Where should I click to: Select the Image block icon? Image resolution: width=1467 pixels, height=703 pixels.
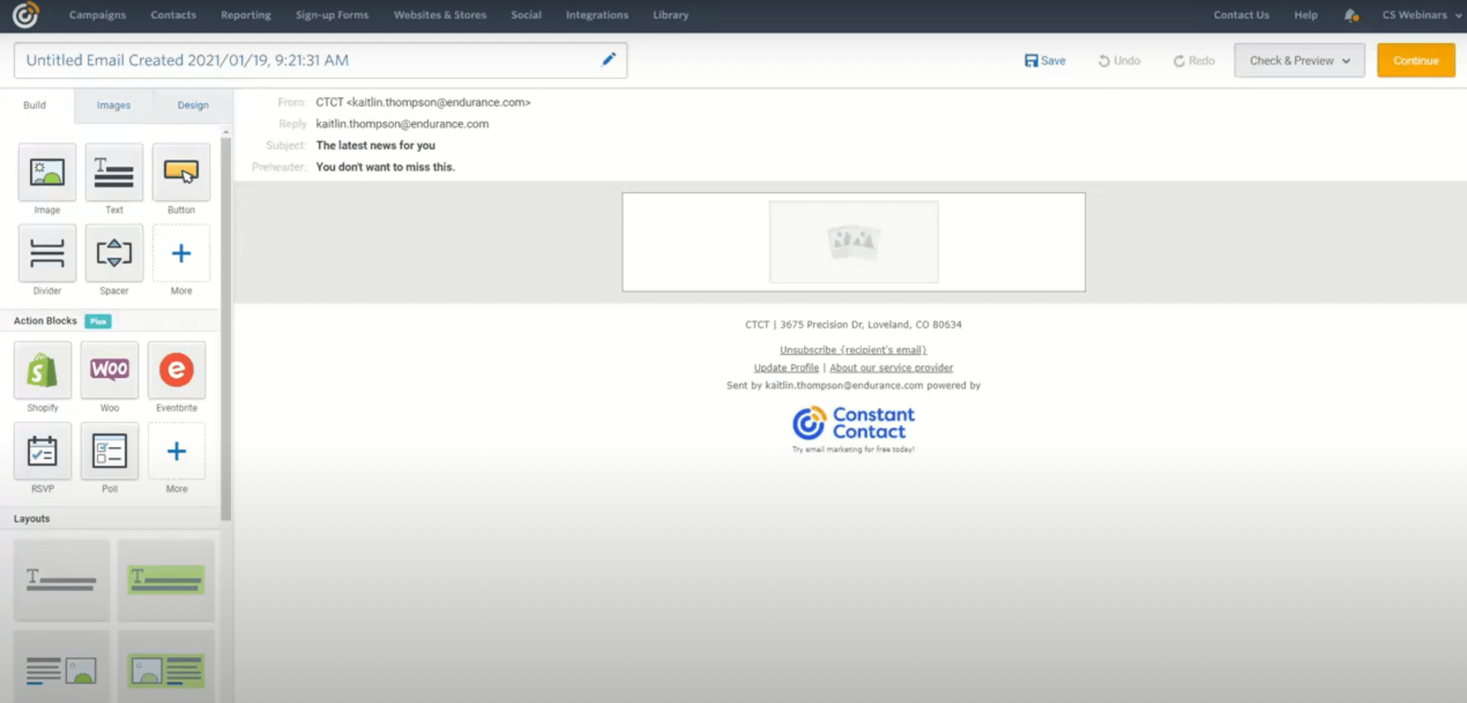(x=47, y=172)
